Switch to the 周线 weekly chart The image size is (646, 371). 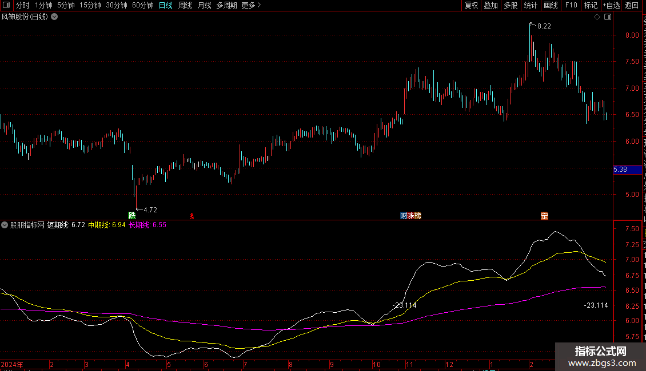pyautogui.click(x=185, y=5)
